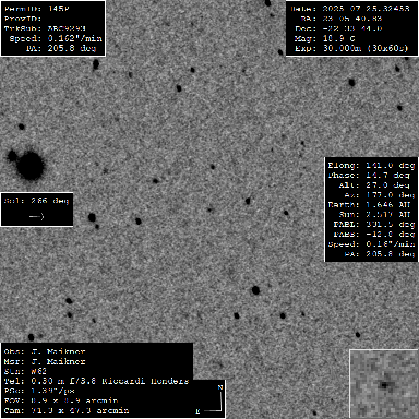Click the letter N on the compass
Image resolution: width=419 pixels, height=419 pixels.
pos(220,388)
